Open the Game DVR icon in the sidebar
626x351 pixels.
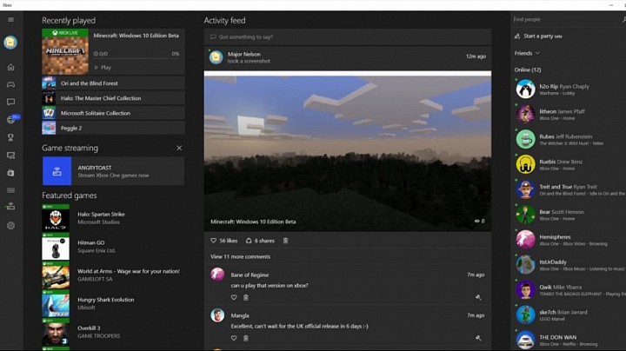tap(10, 156)
